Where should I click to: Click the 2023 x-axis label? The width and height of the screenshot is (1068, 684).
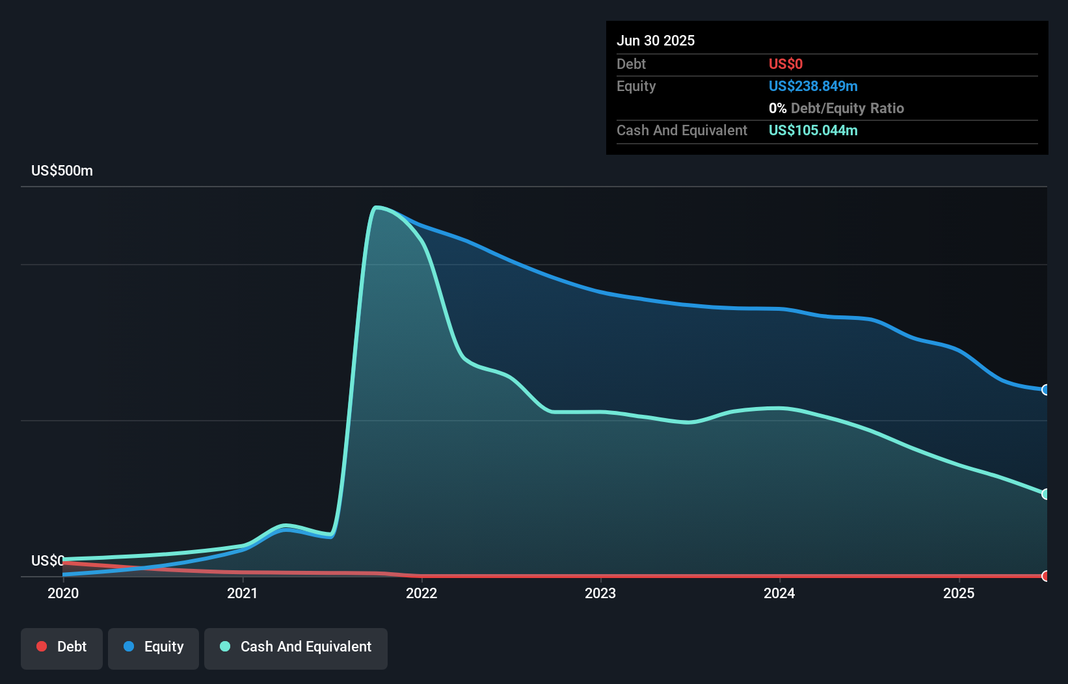pos(600,593)
